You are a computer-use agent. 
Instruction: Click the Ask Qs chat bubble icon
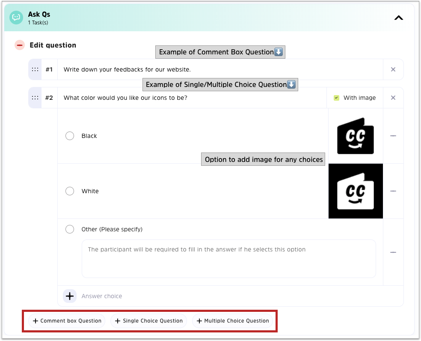[16, 18]
